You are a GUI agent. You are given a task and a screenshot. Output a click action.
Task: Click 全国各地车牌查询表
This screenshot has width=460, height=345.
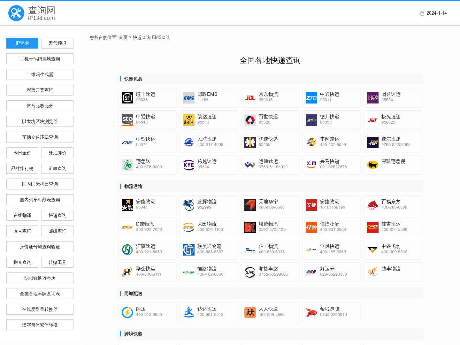click(40, 294)
